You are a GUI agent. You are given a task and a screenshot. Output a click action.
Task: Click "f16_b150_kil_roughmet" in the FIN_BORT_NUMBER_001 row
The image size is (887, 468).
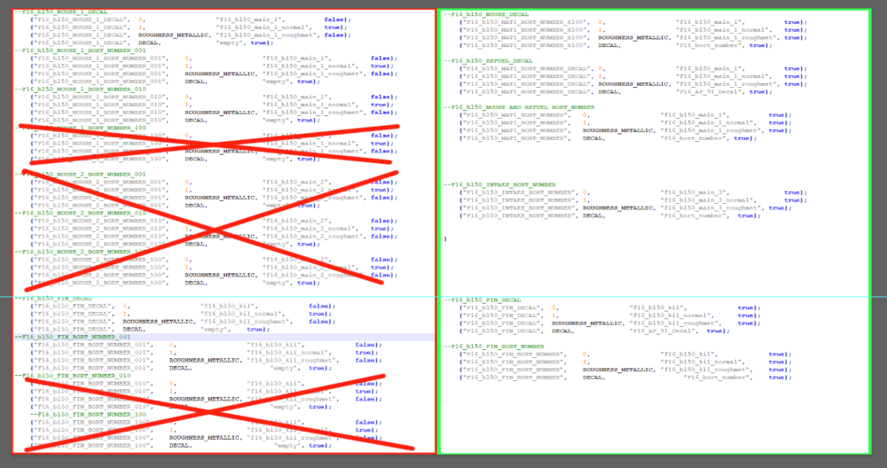click(293, 360)
